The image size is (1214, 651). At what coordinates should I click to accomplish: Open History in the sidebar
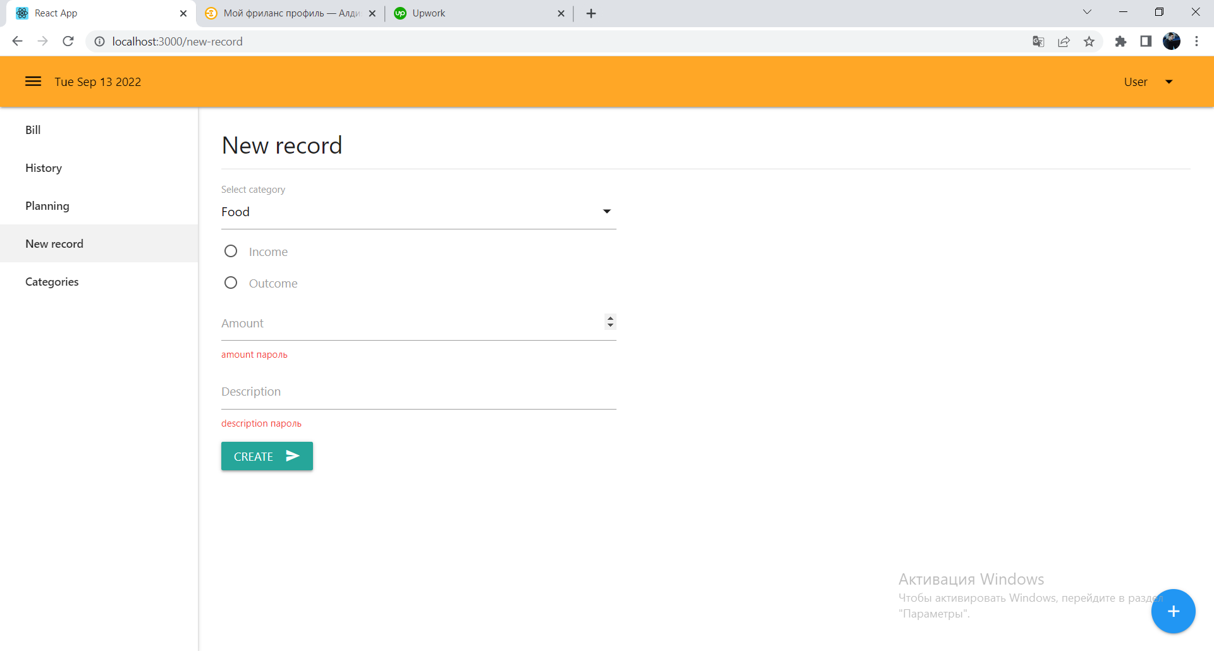tap(99, 167)
